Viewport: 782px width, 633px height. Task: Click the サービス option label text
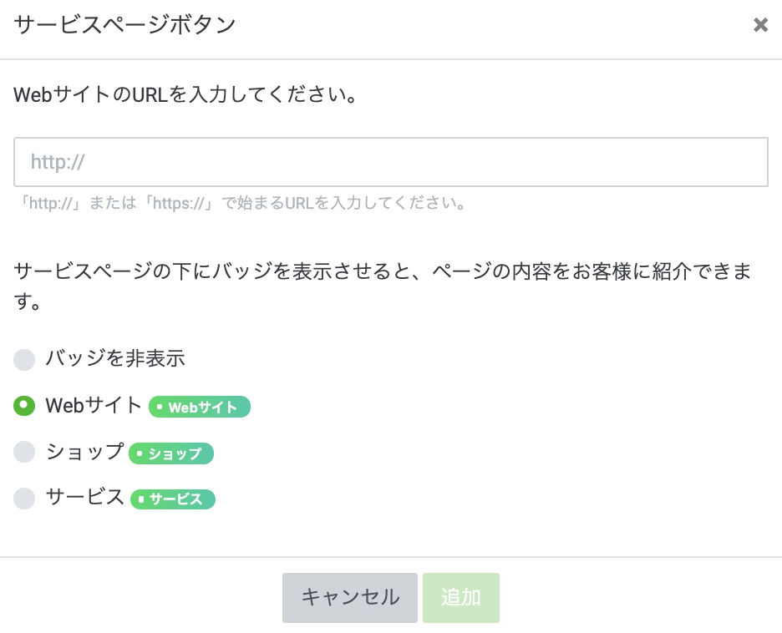click(x=84, y=498)
